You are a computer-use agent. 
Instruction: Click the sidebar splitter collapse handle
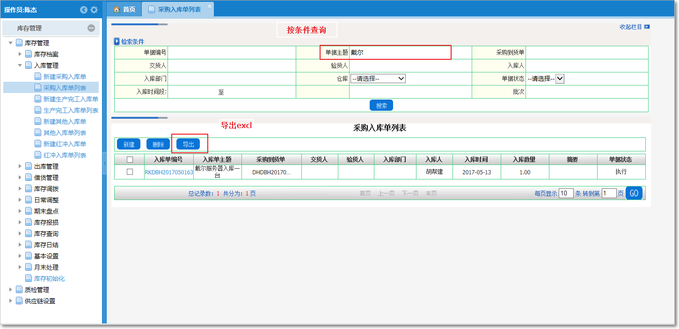pos(104,166)
